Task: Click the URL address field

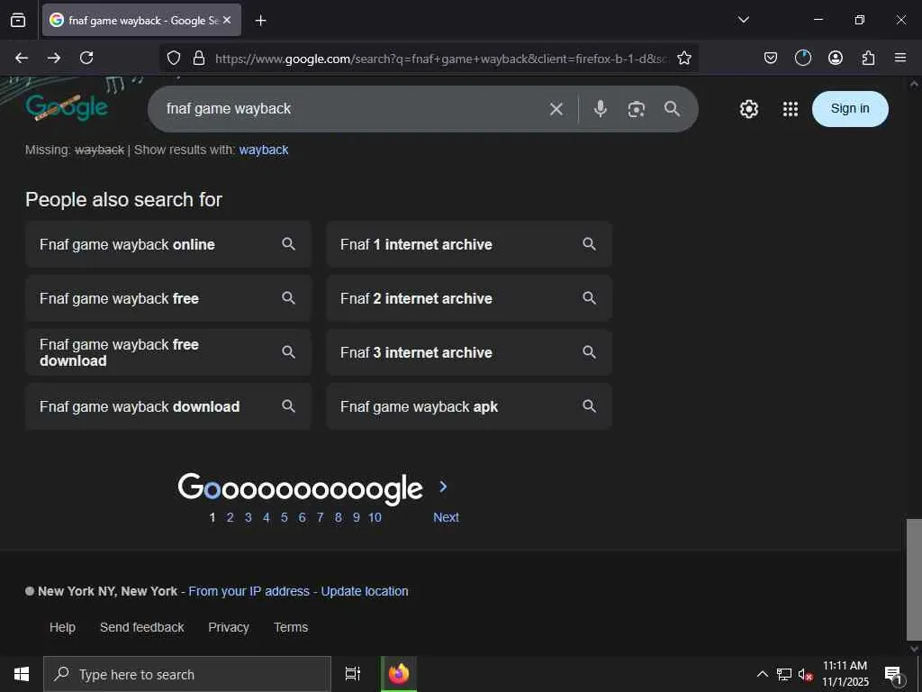Action: point(441,59)
